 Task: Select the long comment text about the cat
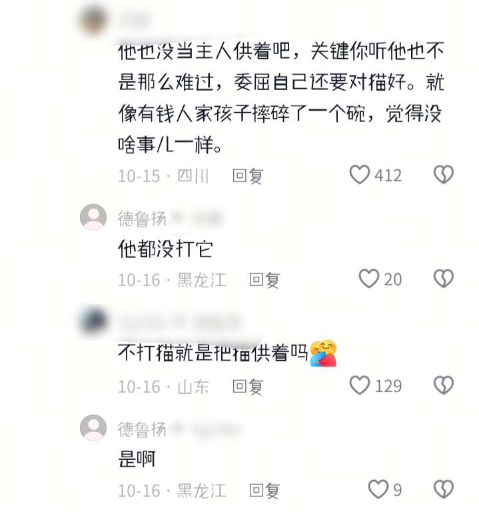pos(281,97)
